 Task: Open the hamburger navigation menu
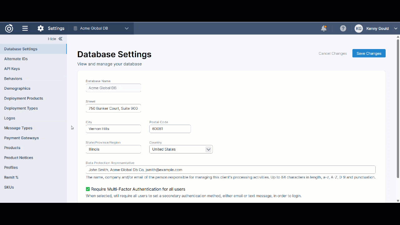pyautogui.click(x=25, y=28)
